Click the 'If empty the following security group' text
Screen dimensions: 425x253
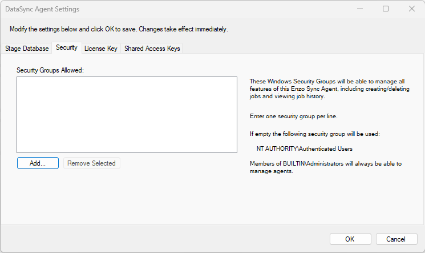point(315,134)
